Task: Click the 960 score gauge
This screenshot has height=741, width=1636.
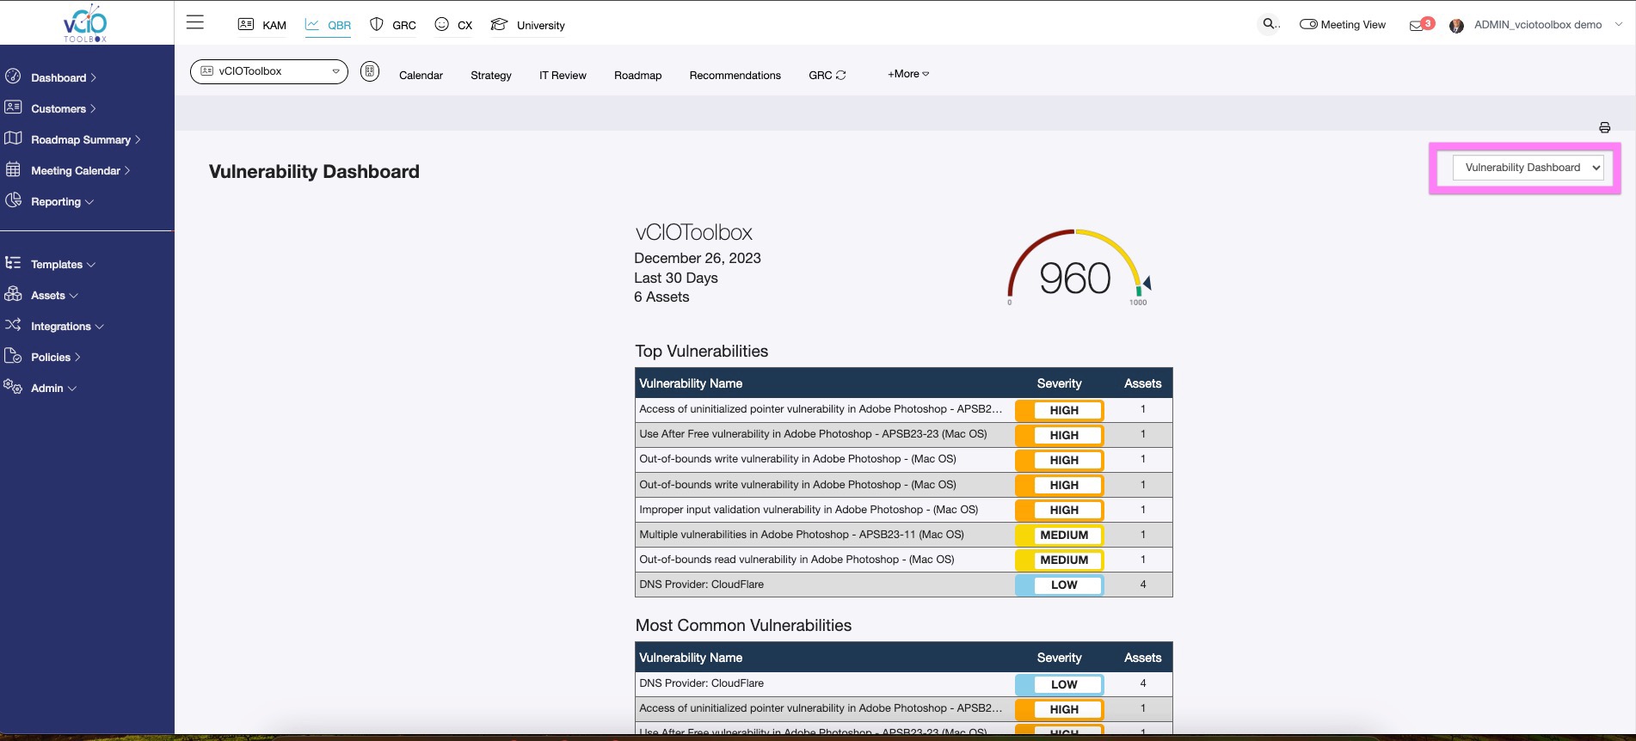Action: click(1078, 268)
